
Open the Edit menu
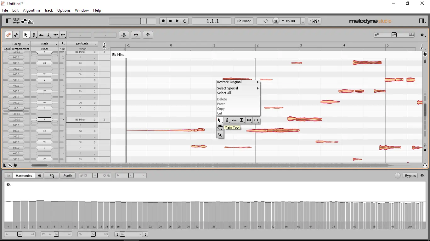click(x=15, y=10)
